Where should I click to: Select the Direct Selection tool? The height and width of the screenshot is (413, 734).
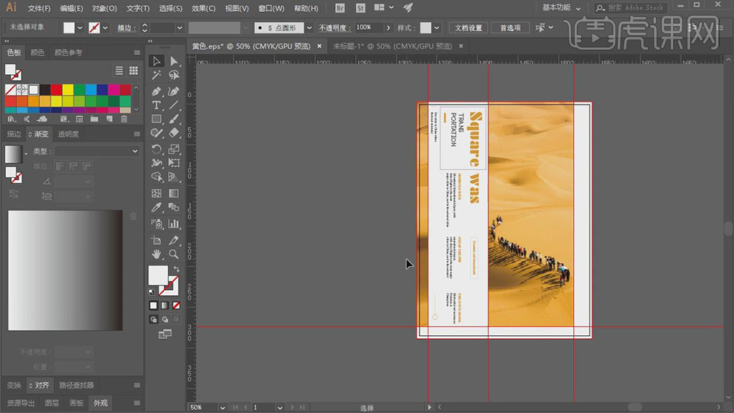point(173,61)
